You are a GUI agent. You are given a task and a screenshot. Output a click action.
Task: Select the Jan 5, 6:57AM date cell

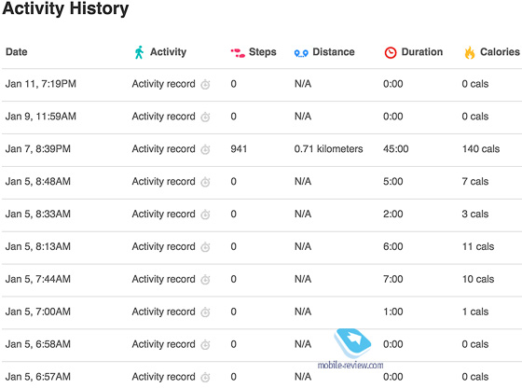(38, 377)
